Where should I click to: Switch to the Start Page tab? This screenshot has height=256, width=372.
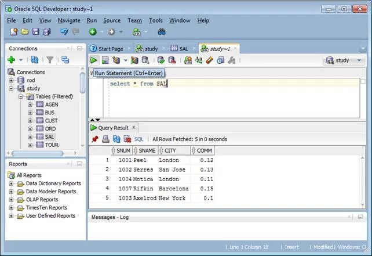pyautogui.click(x=111, y=49)
